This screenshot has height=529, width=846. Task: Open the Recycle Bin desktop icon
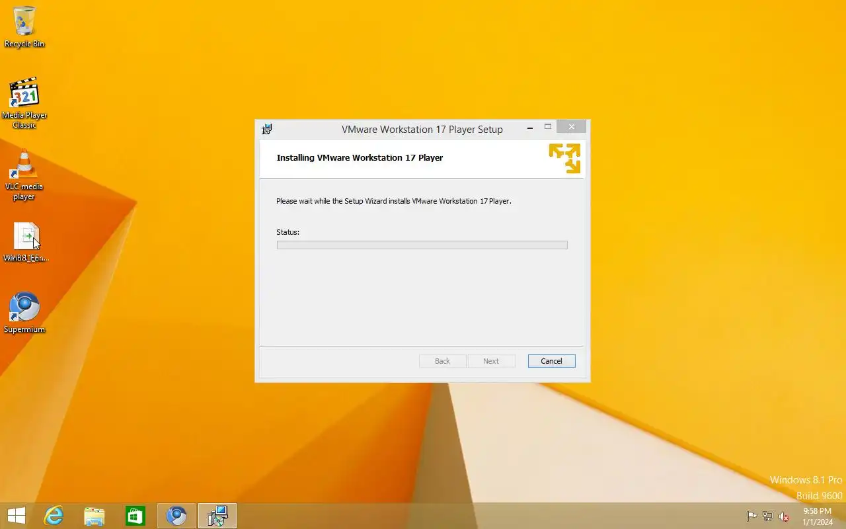point(24,26)
